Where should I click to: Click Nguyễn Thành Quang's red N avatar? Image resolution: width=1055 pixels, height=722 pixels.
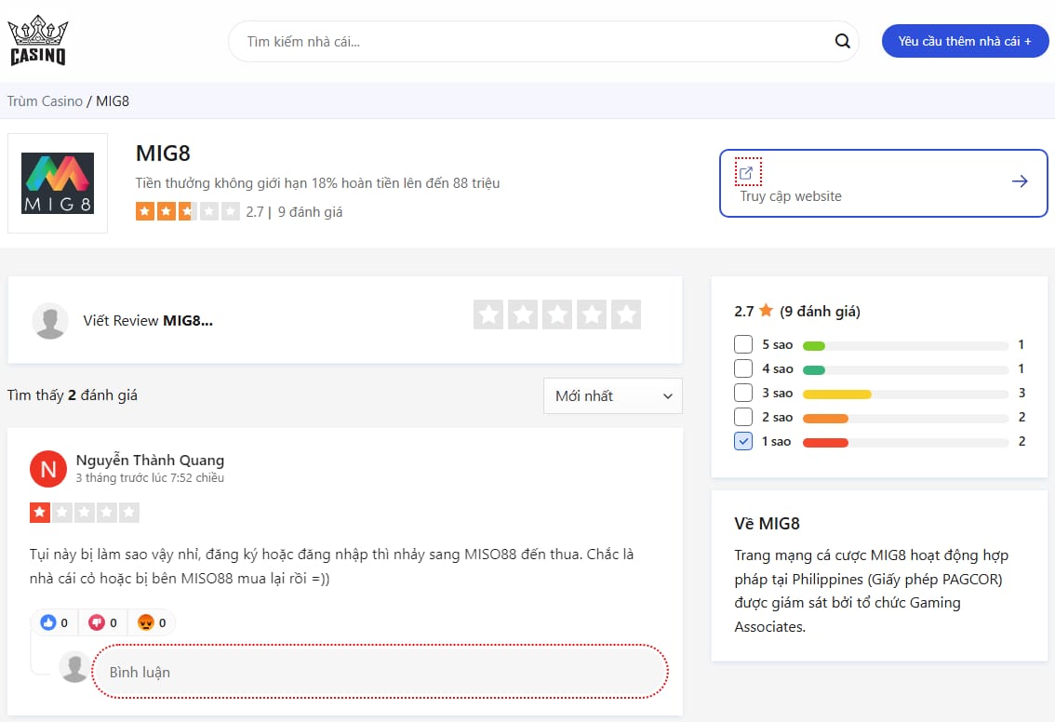(x=48, y=468)
